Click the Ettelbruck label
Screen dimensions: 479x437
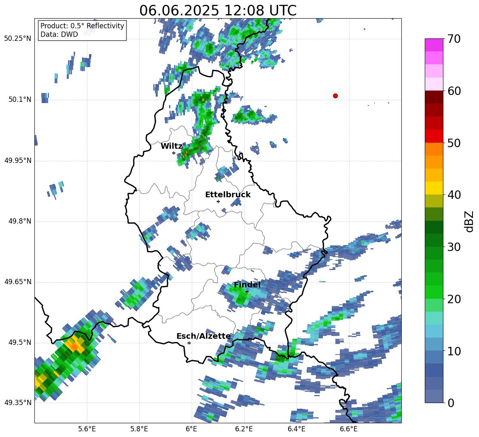coord(228,195)
